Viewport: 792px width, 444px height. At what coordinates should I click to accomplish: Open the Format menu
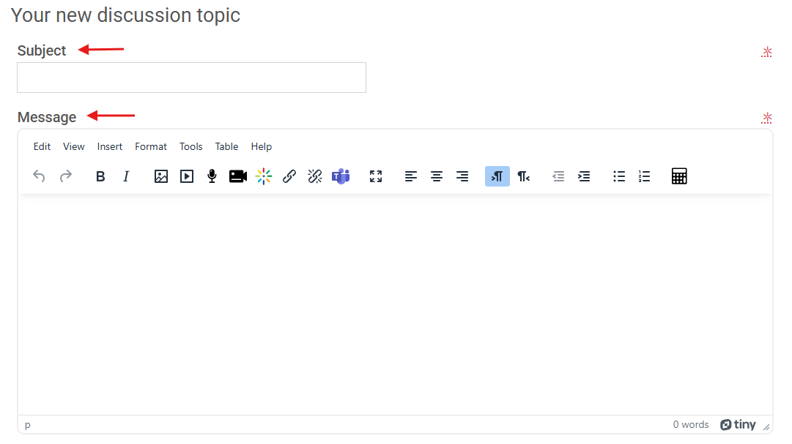click(x=150, y=147)
